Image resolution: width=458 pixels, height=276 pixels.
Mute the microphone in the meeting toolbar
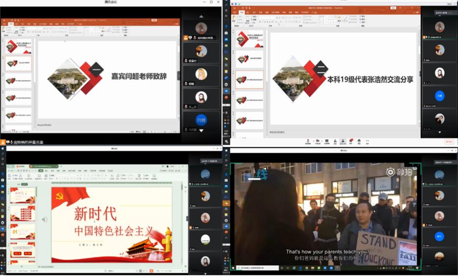[x=308, y=141]
